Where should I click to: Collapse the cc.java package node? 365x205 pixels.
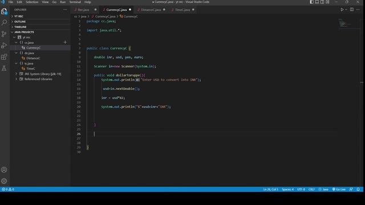tap(16, 43)
